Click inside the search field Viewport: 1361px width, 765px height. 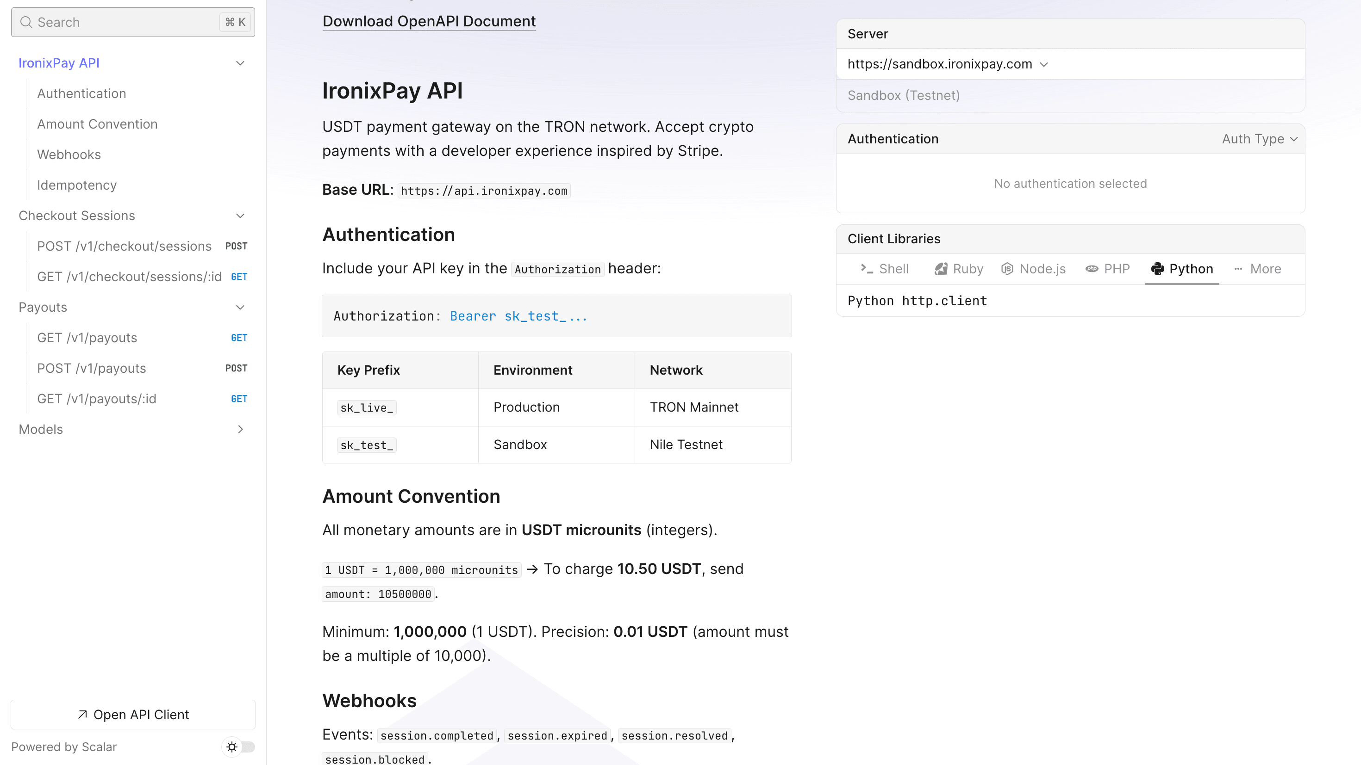tap(106, 22)
